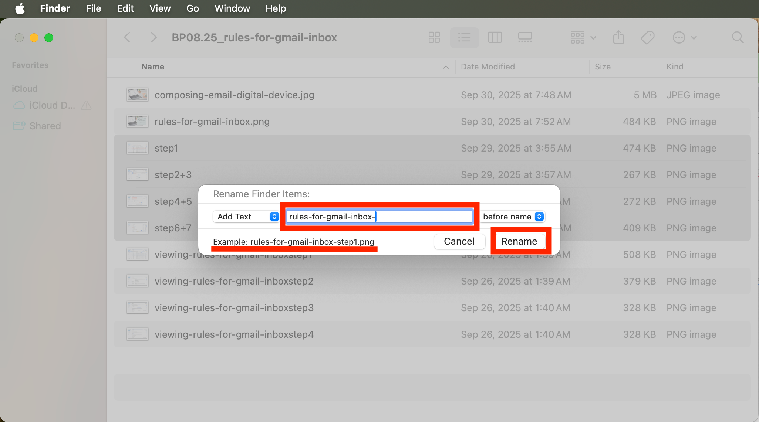The width and height of the screenshot is (759, 422).
Task: Open the More actions ellipsis menu
Action: pyautogui.click(x=684, y=37)
